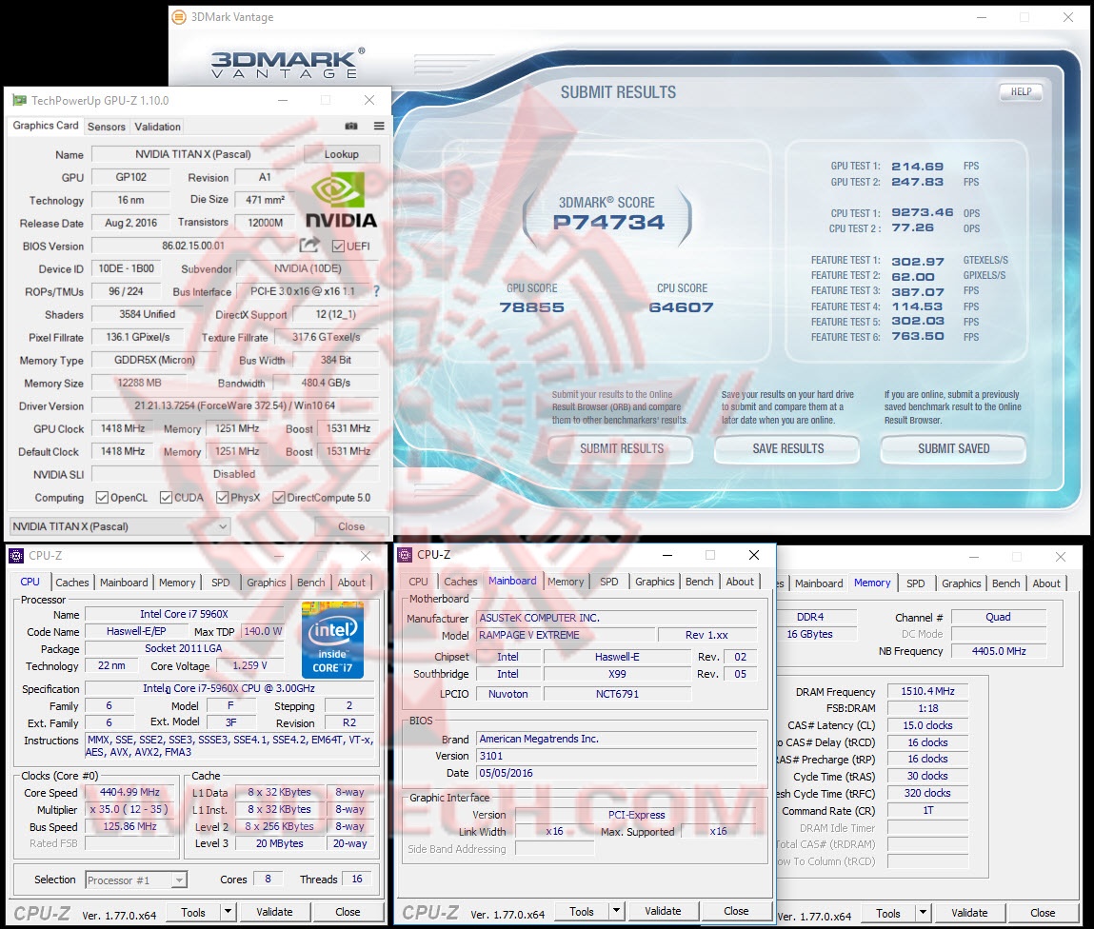Screen dimensions: 1094x929
Task: Toggle the OpenCL checkbox
Action: click(102, 497)
